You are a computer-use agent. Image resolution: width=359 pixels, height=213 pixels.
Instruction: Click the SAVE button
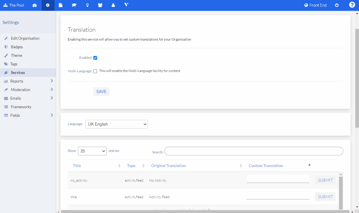click(x=101, y=92)
